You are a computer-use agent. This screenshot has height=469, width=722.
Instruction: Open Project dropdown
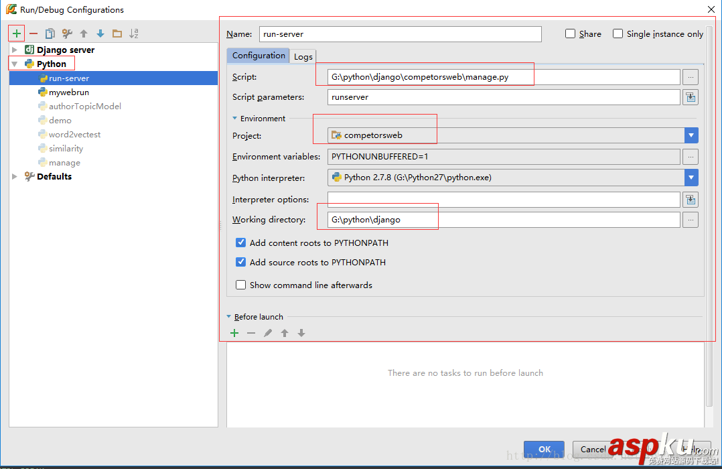691,135
